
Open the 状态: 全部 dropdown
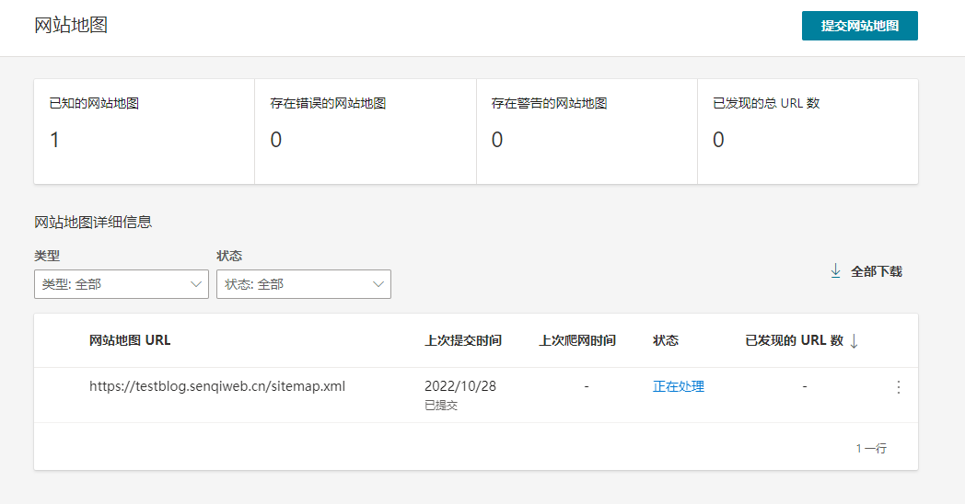pyautogui.click(x=304, y=284)
